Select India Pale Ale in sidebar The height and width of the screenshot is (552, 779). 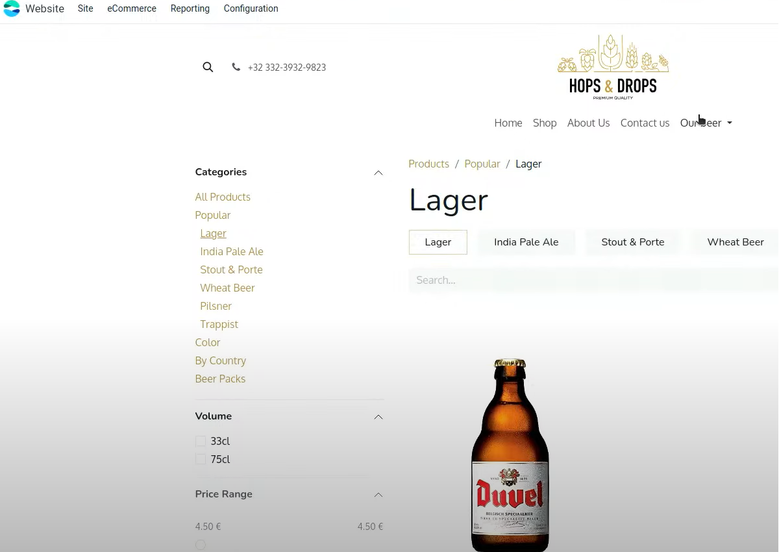[232, 251]
